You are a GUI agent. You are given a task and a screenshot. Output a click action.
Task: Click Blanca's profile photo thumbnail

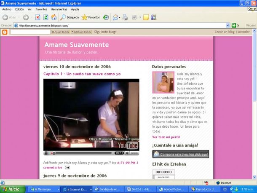163,82
